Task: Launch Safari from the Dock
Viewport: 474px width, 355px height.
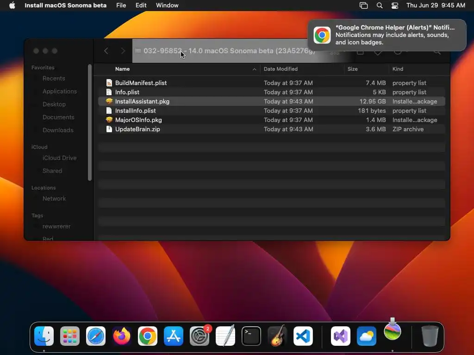Action: [96, 336]
